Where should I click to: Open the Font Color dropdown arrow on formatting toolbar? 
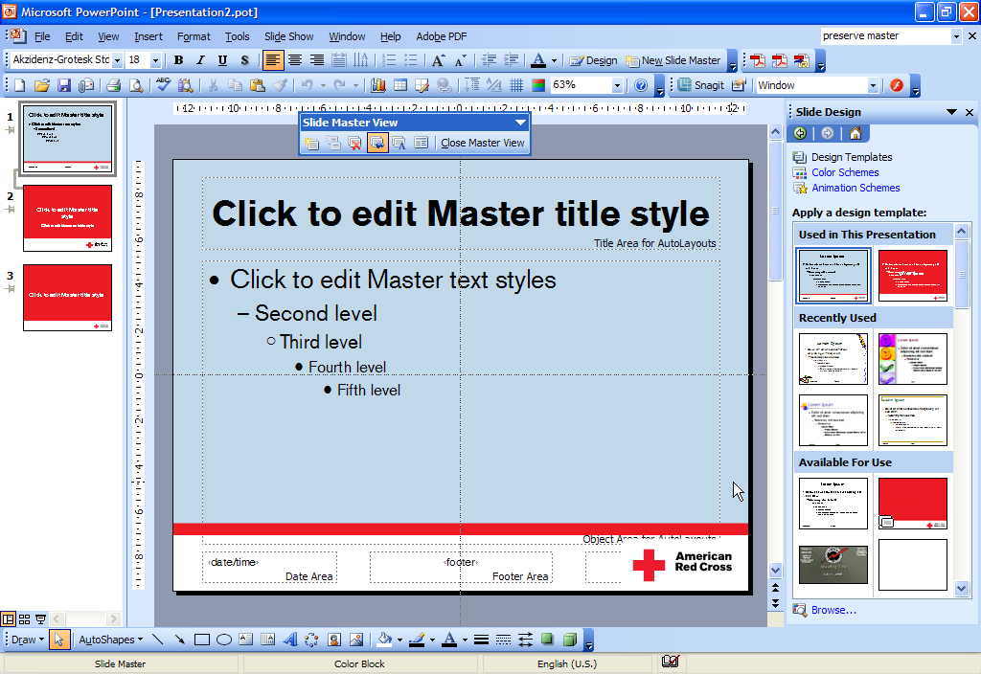[x=554, y=60]
